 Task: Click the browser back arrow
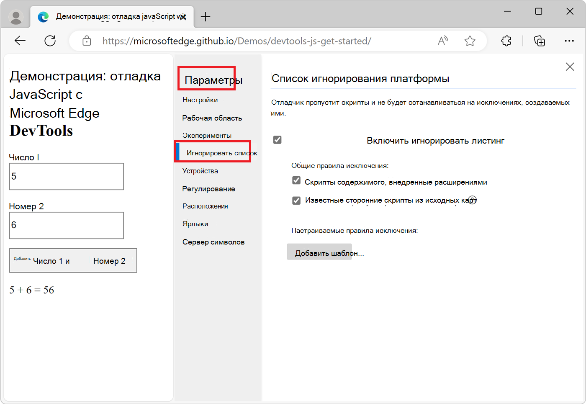pyautogui.click(x=20, y=41)
